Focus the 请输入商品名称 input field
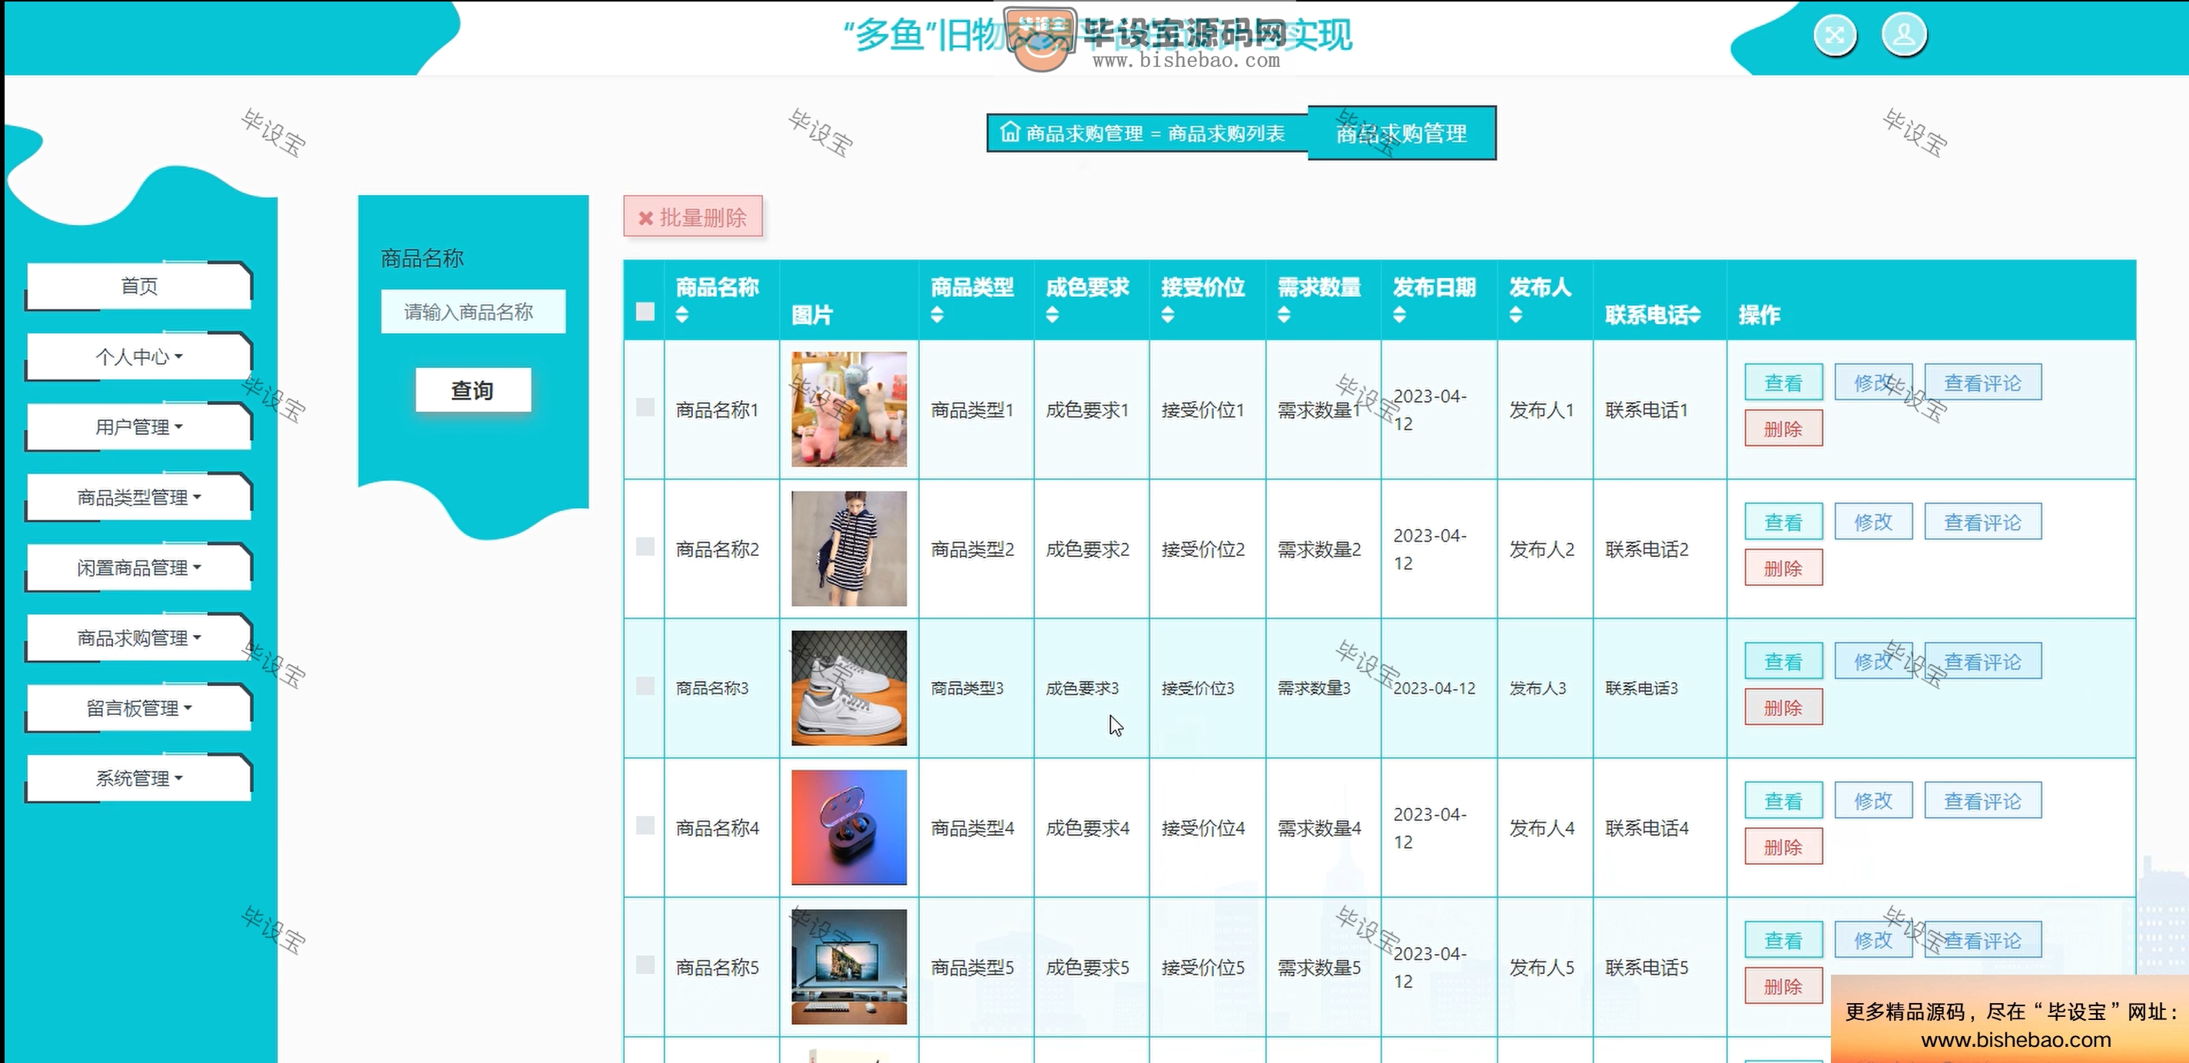2189x1063 pixels. 473,312
